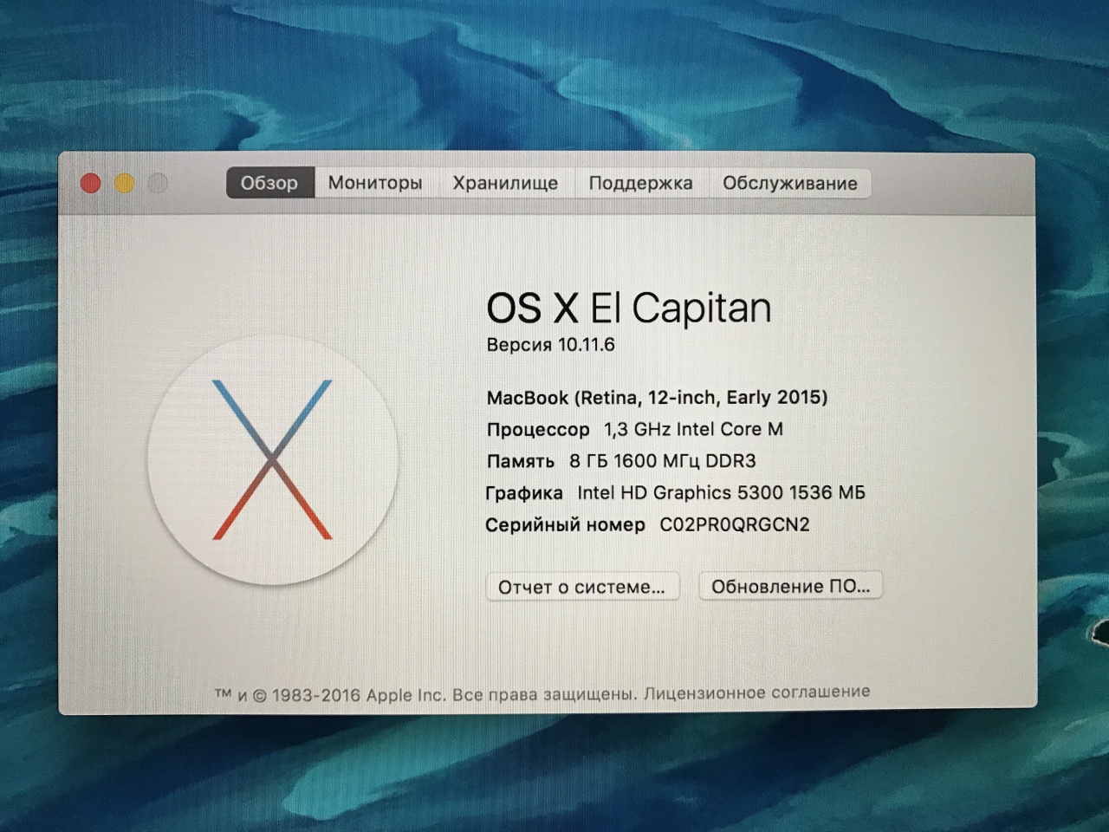Show the Обслуживание tab
Image resolution: width=1109 pixels, height=832 pixels.
(x=789, y=183)
